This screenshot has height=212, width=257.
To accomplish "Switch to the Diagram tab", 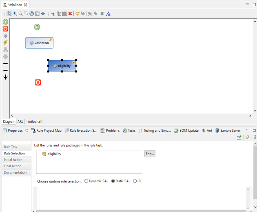I will click(x=9, y=122).
